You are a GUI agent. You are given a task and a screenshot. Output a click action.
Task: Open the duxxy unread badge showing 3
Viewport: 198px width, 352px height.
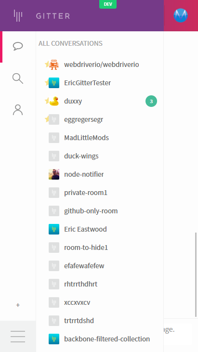pos(151,101)
